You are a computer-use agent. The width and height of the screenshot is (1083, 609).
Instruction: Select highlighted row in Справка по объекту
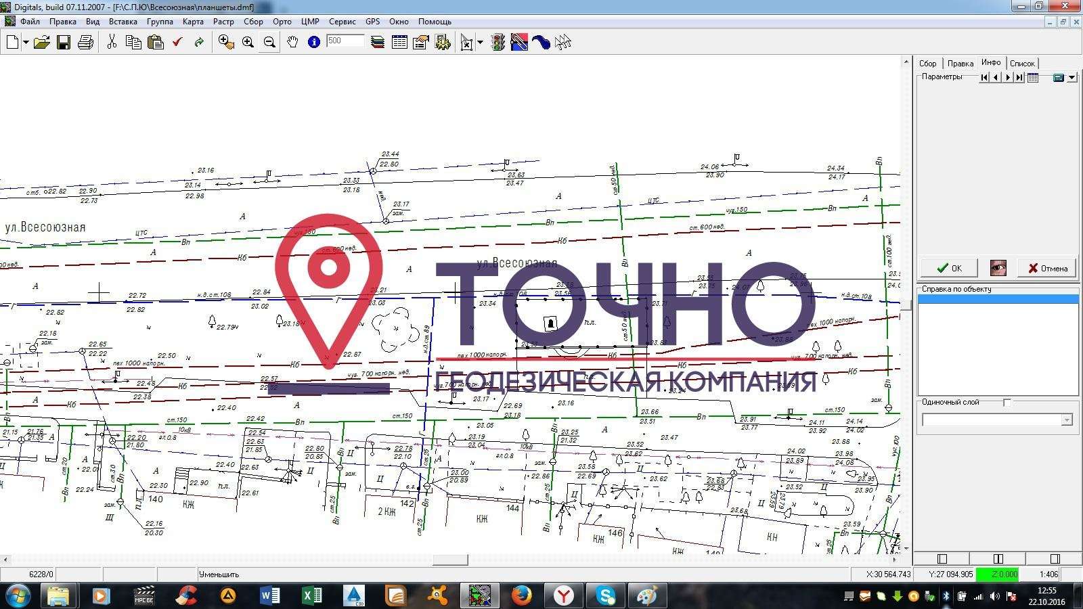coord(998,299)
